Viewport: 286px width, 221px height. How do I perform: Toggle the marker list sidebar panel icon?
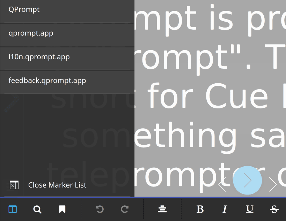coord(13,209)
